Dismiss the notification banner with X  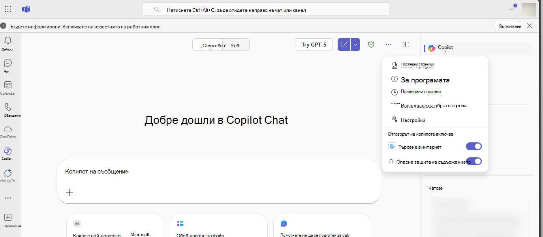530,26
